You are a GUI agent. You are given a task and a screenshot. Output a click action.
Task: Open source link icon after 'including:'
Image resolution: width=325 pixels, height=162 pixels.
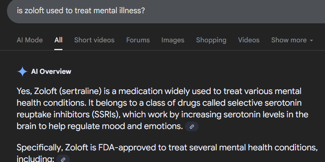[63, 159]
